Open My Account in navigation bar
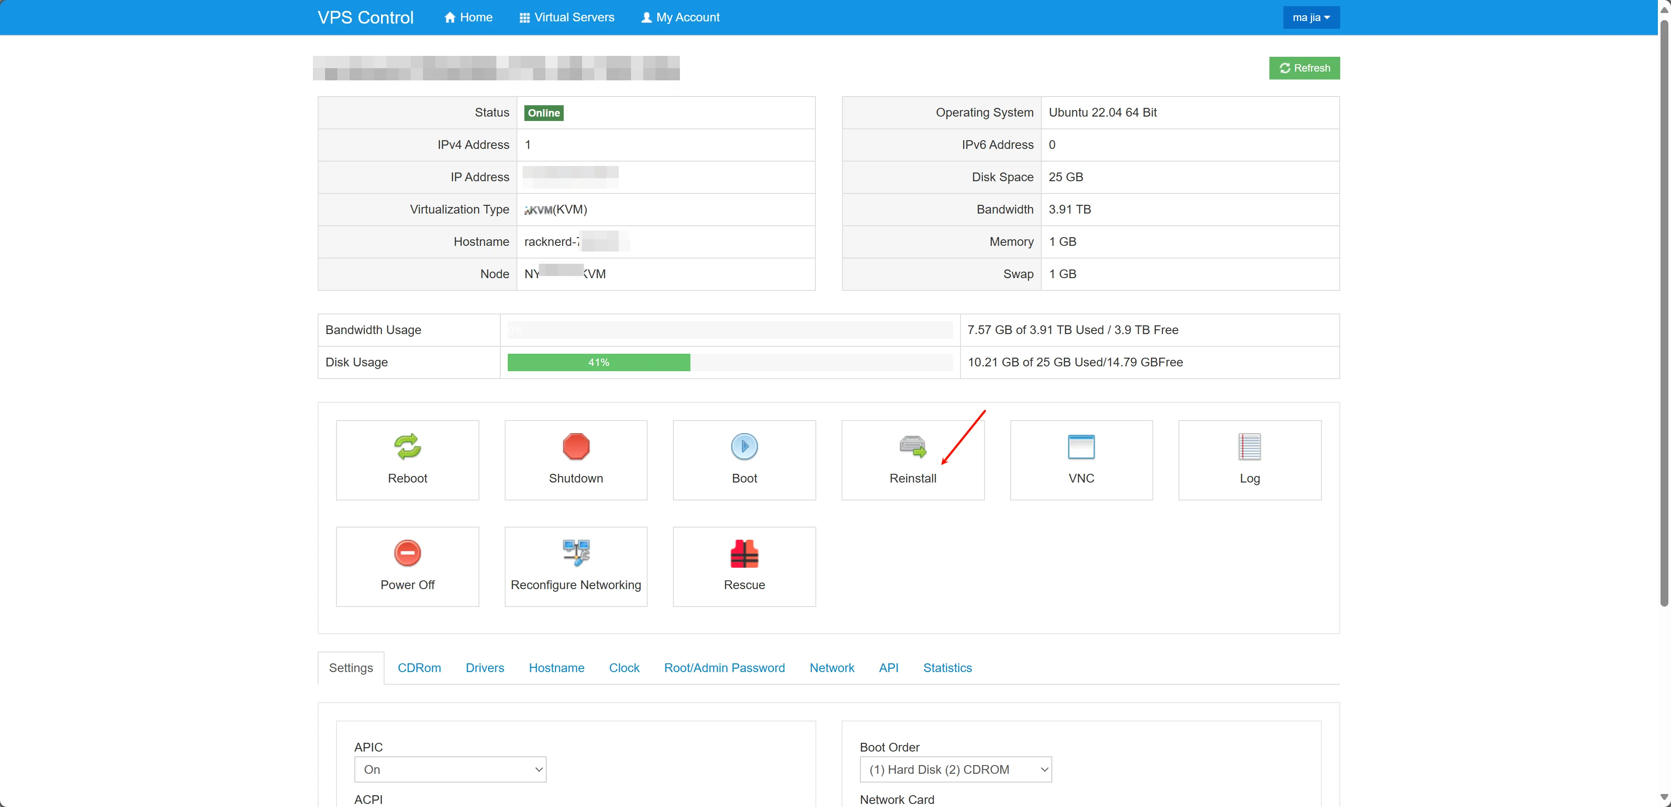Image resolution: width=1671 pixels, height=807 pixels. [680, 17]
